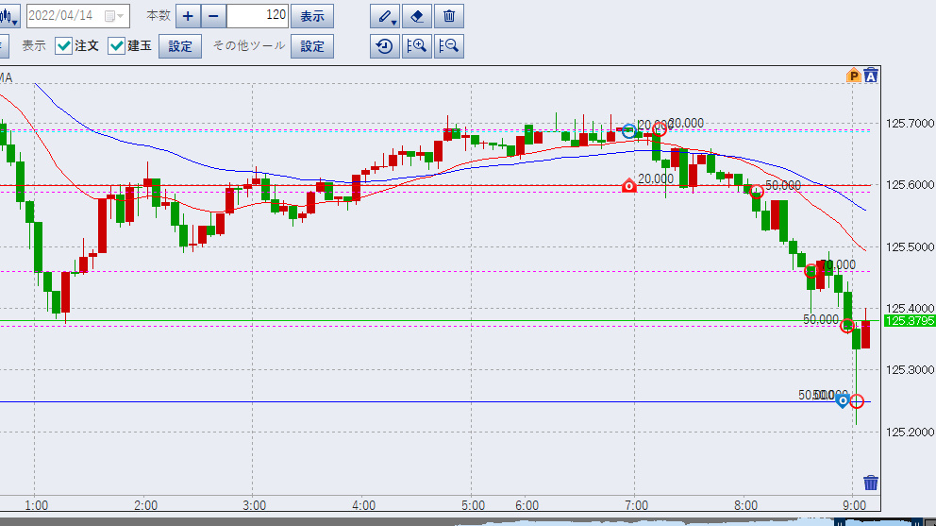Open the date picker calendar dropdown
Viewport: 936px width, 526px height.
tap(113, 16)
